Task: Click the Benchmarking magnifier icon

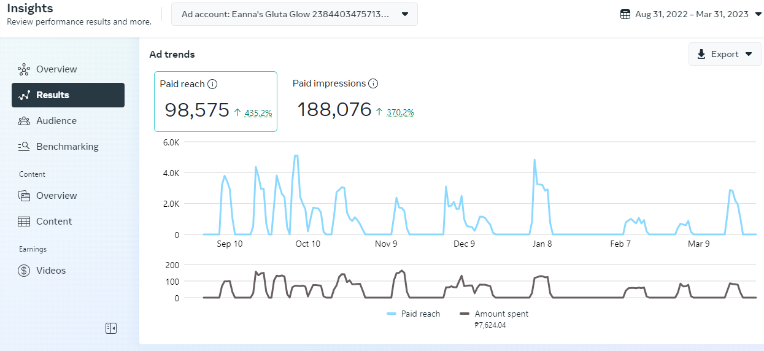Action: click(x=24, y=147)
